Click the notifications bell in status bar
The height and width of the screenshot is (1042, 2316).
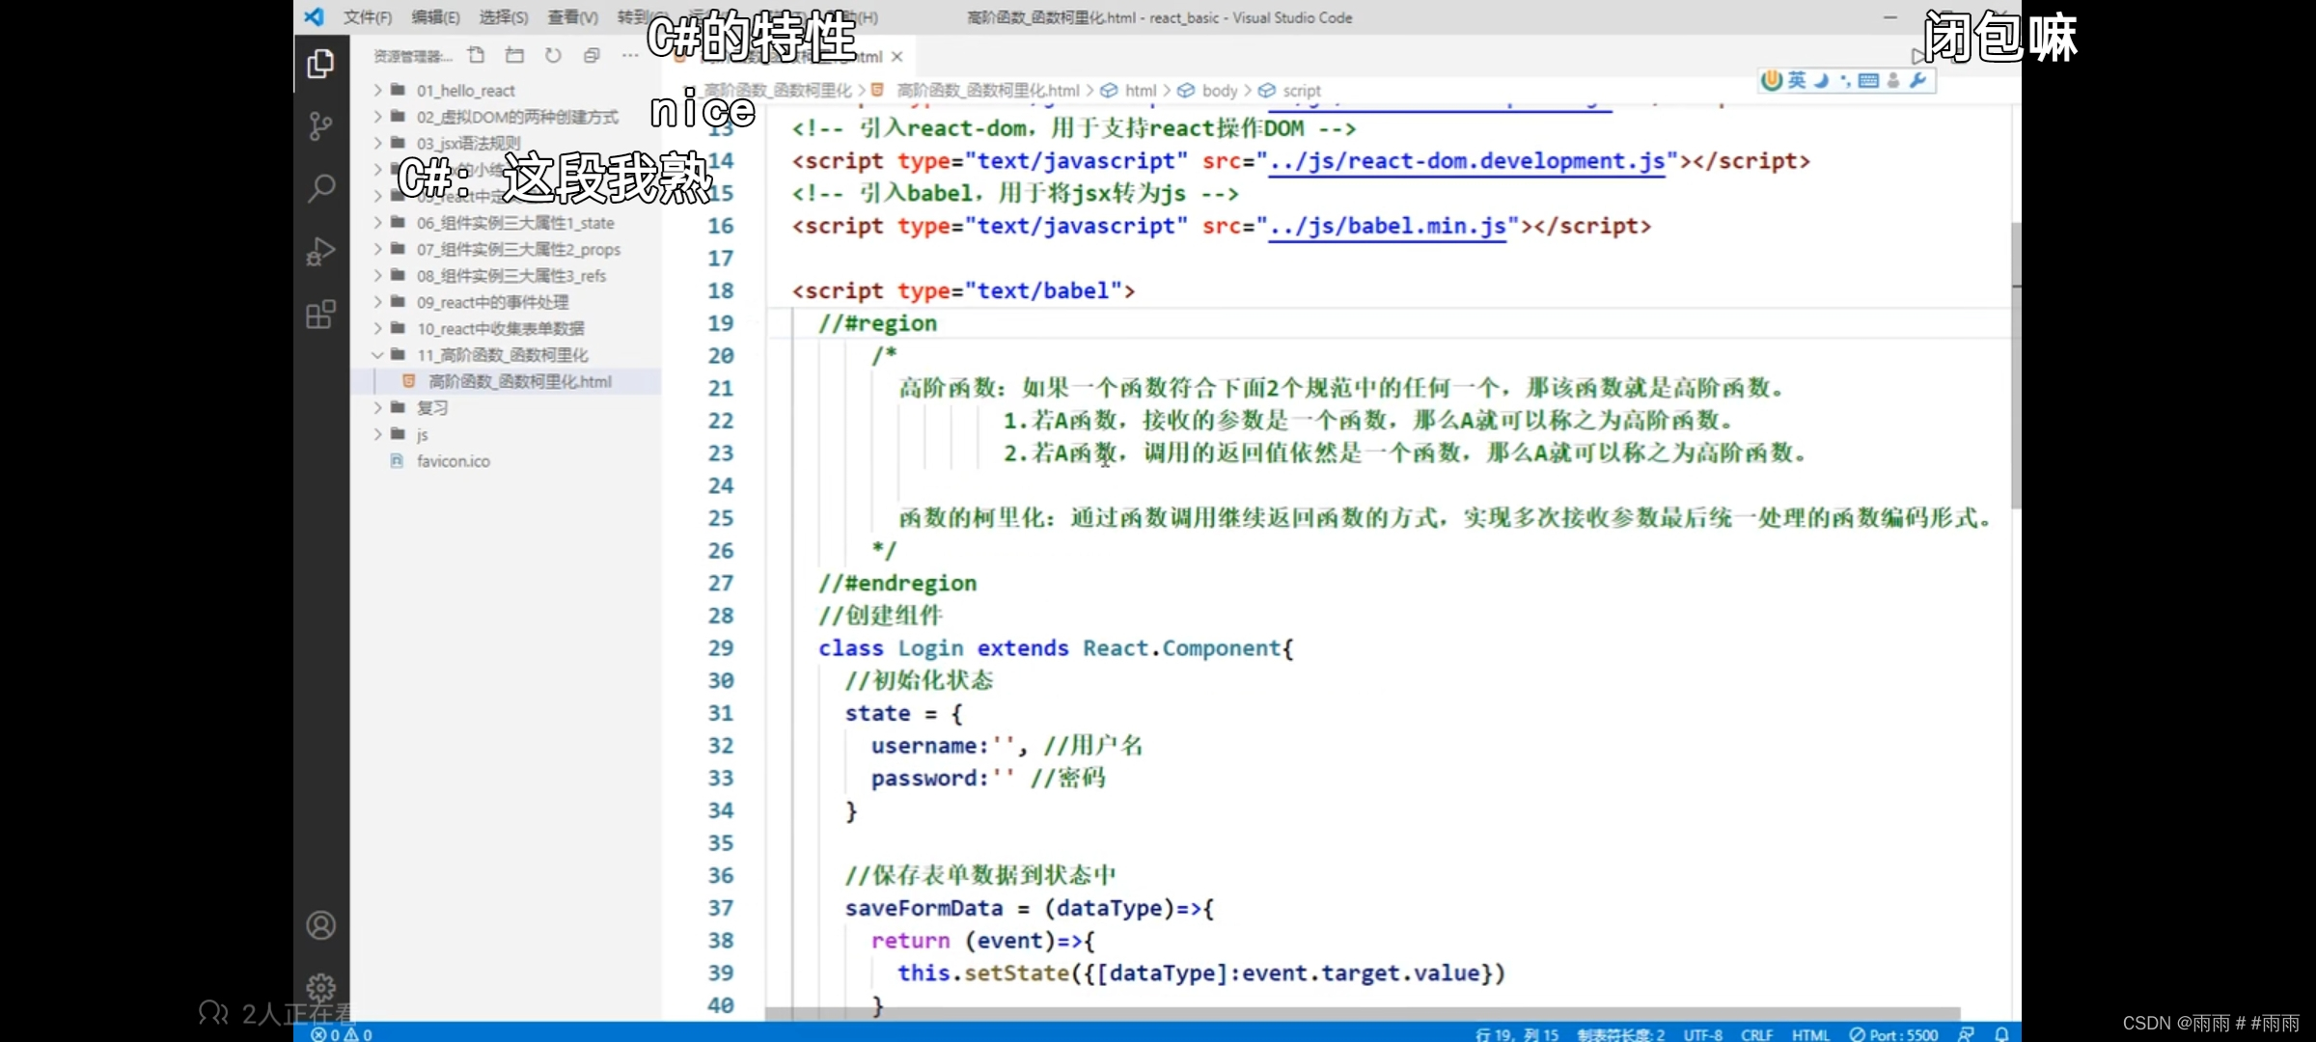(2001, 1034)
